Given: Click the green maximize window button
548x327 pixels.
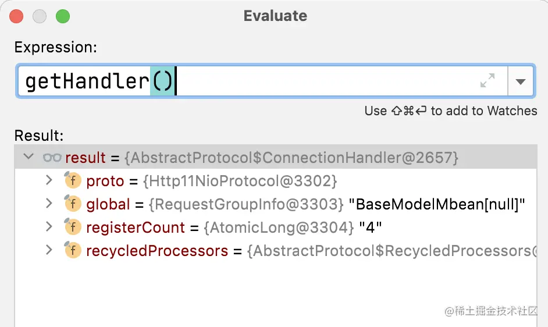Looking at the screenshot, I should (63, 16).
